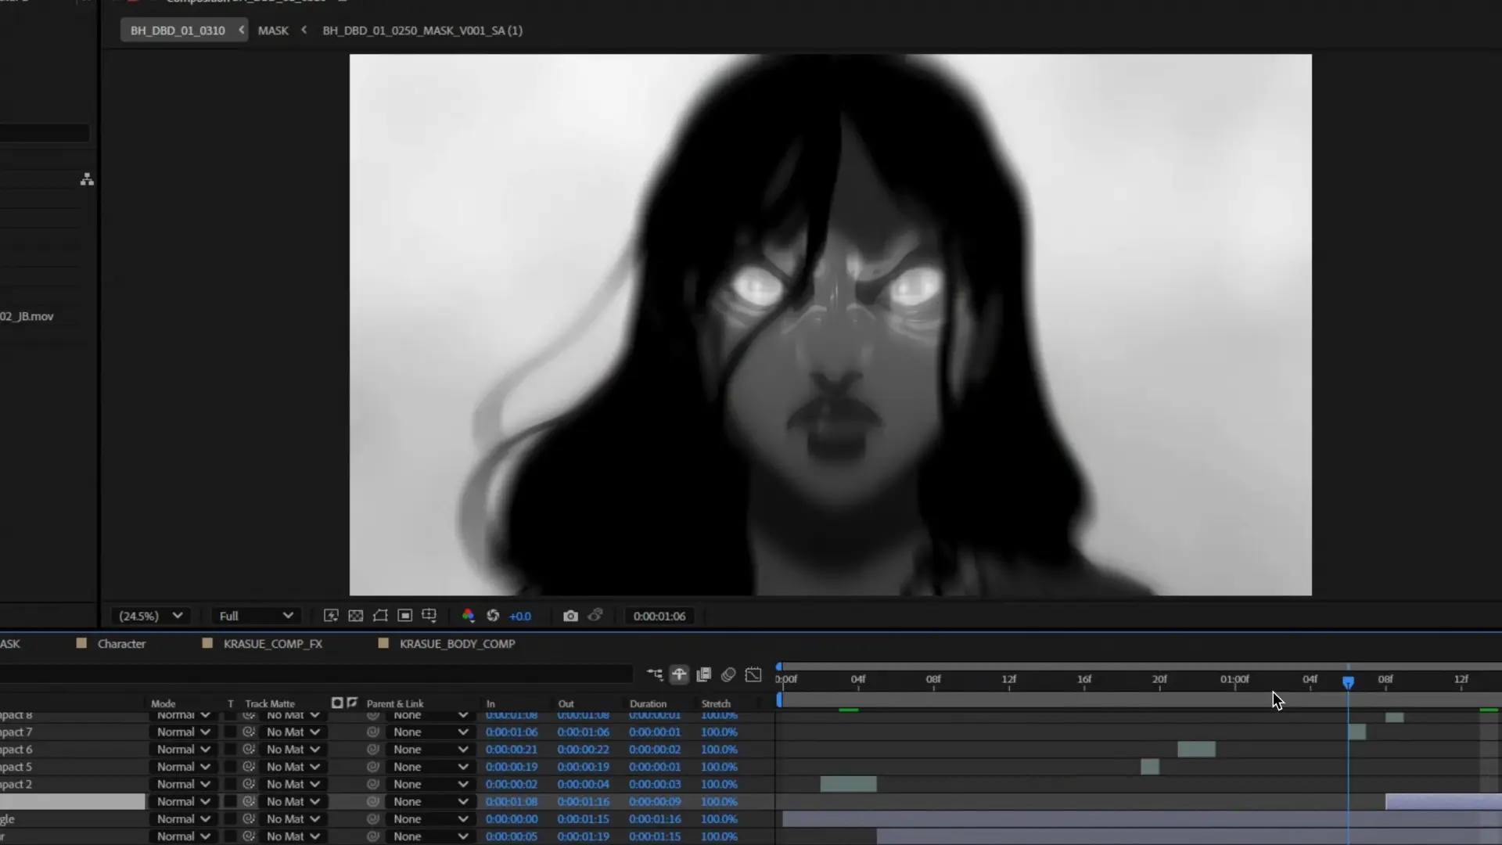Show channel and color management settings
The image size is (1502, 845).
tap(468, 616)
